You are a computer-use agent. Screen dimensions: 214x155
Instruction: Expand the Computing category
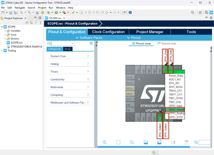(x=70, y=95)
